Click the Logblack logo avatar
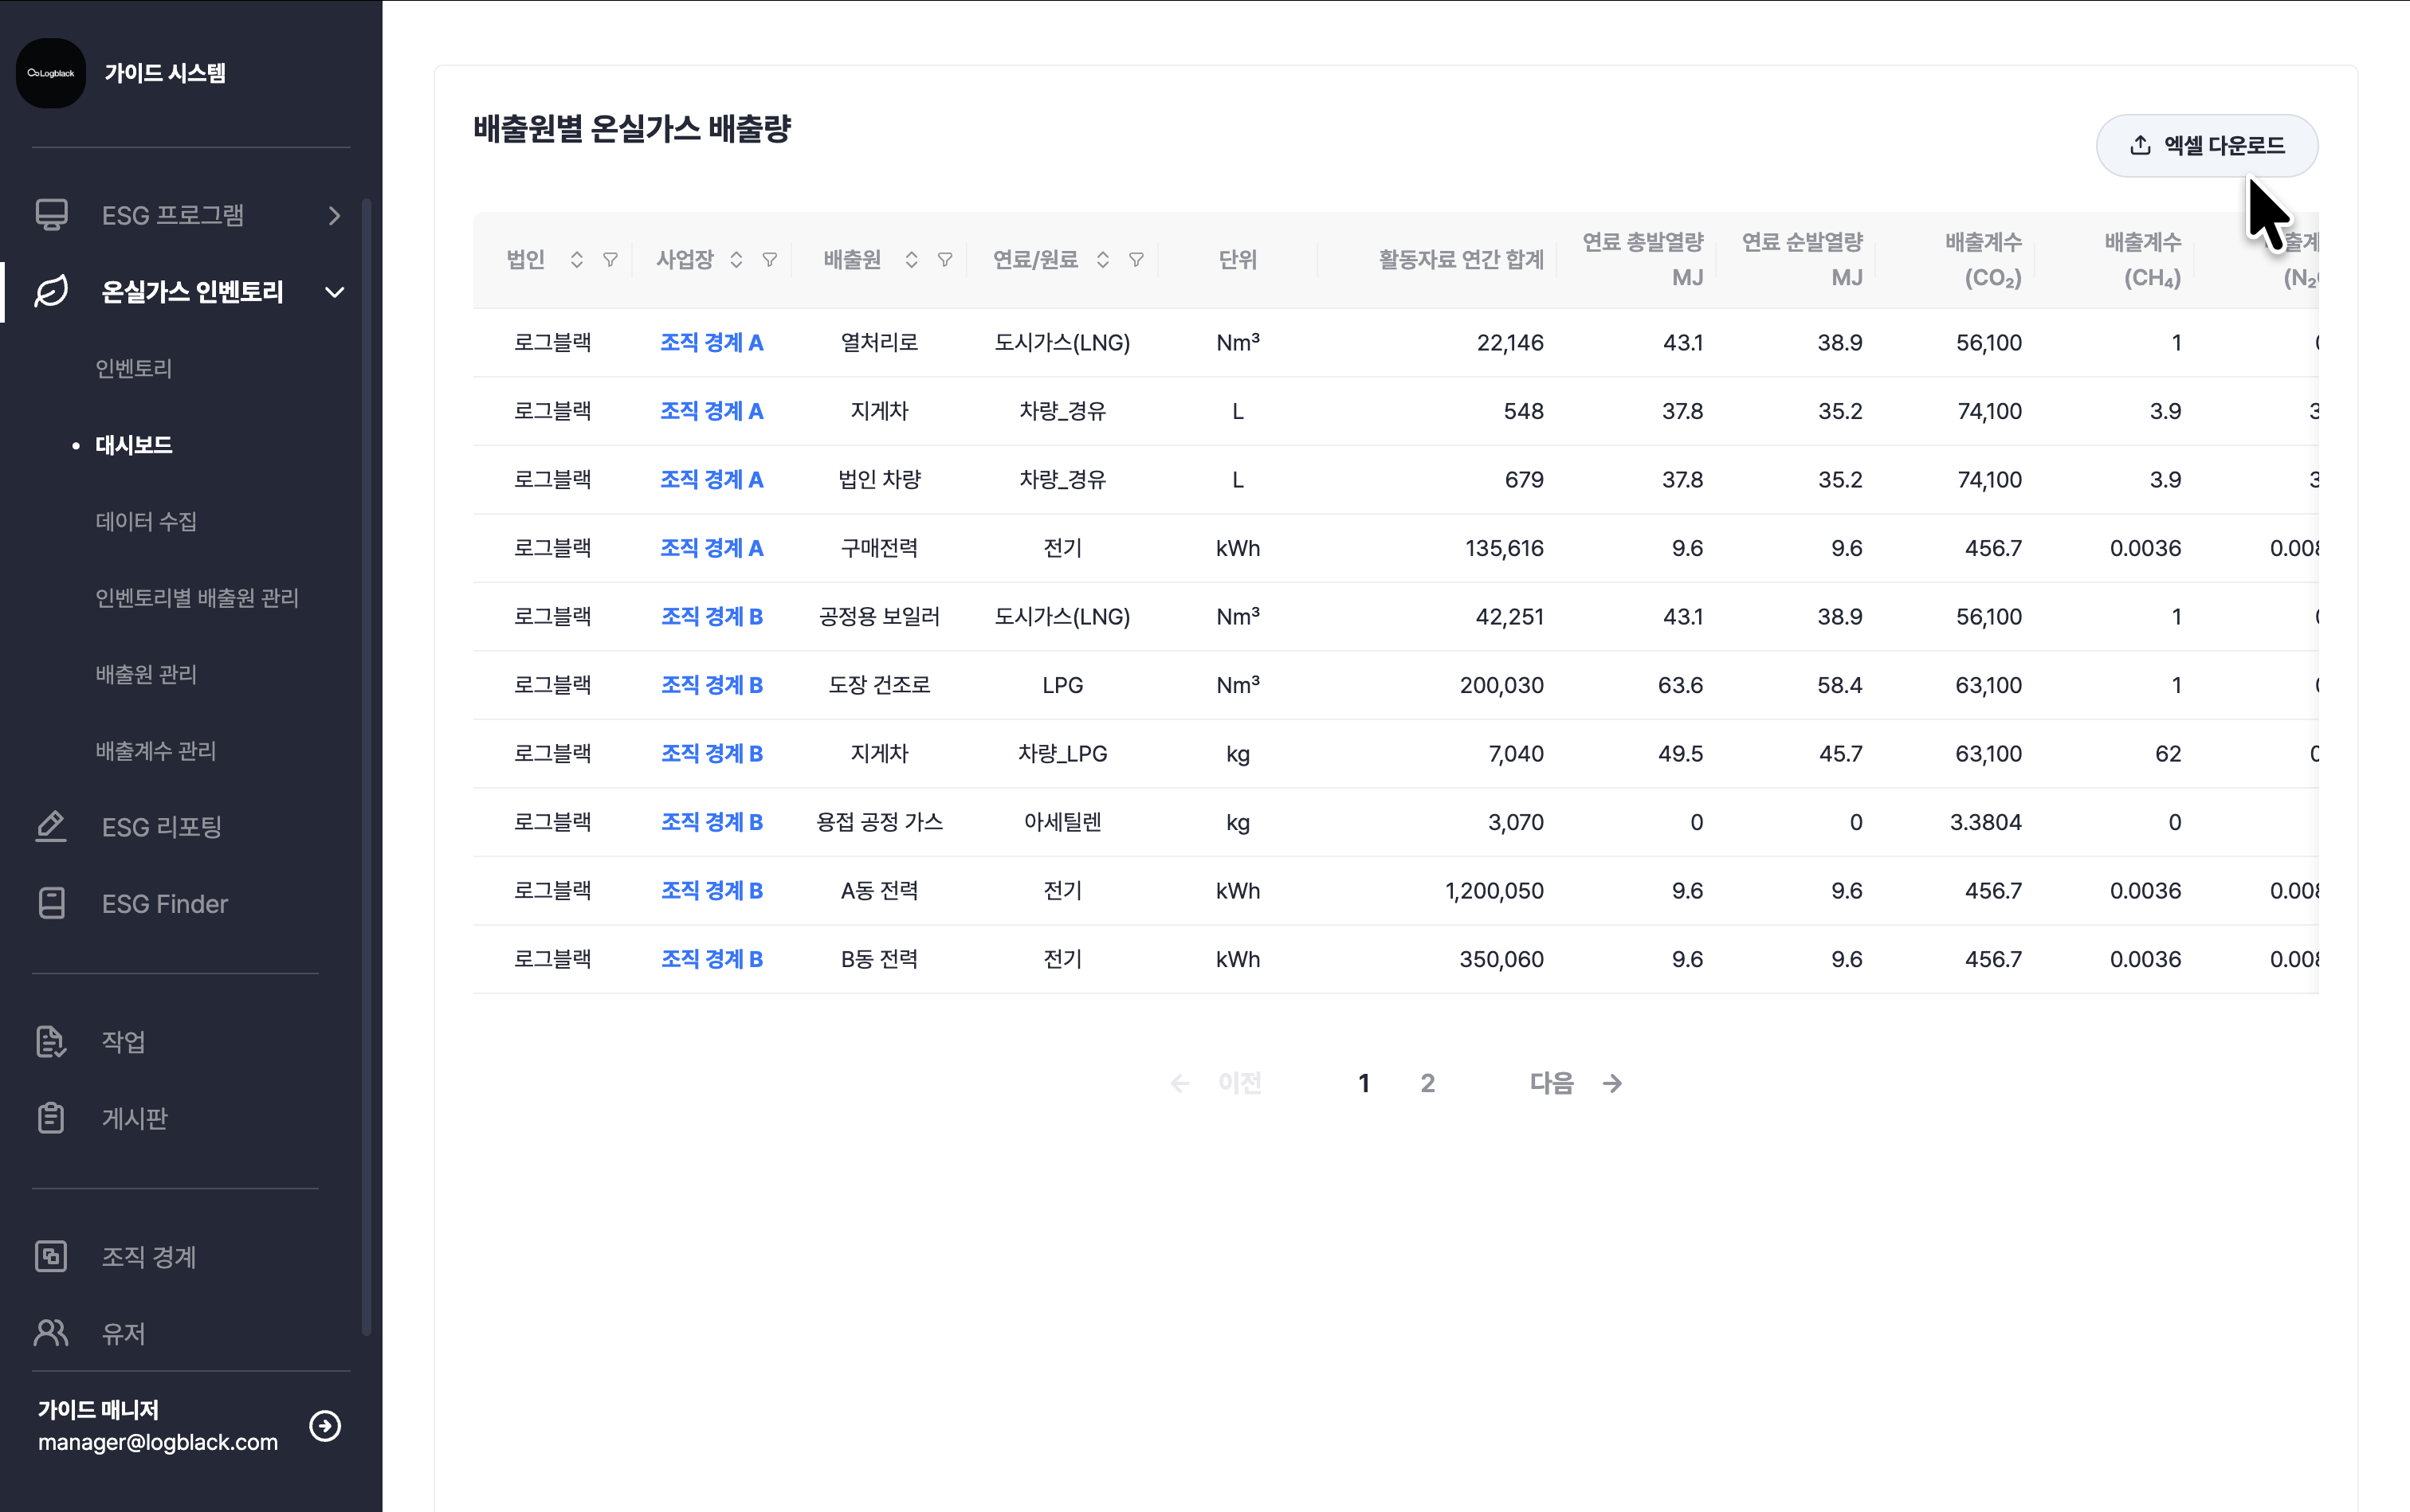Screen dimensions: 2410x1512 [x=51, y=73]
